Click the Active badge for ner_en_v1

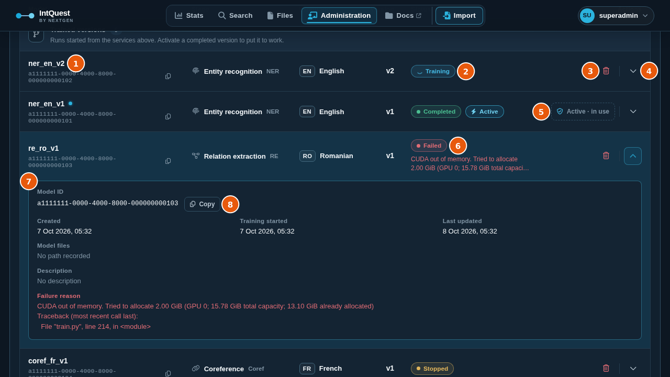coord(485,112)
